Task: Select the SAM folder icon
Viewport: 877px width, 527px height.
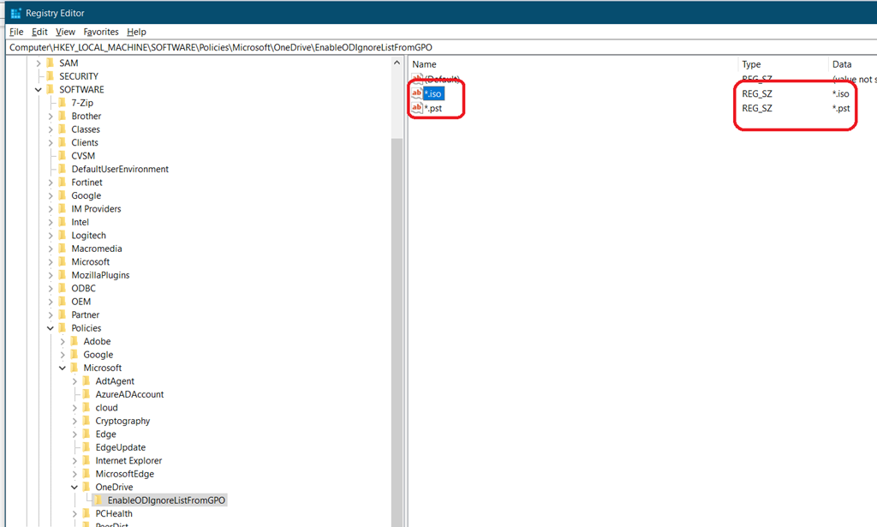Action: click(x=51, y=63)
